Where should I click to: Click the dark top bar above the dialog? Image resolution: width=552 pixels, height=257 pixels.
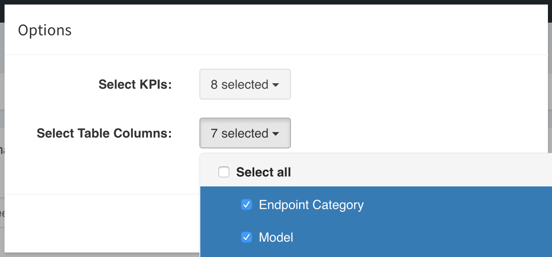pos(276,2)
